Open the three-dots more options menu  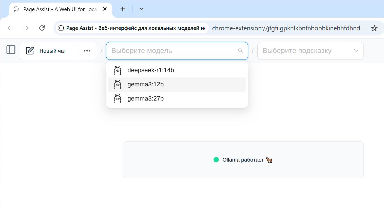(x=87, y=51)
